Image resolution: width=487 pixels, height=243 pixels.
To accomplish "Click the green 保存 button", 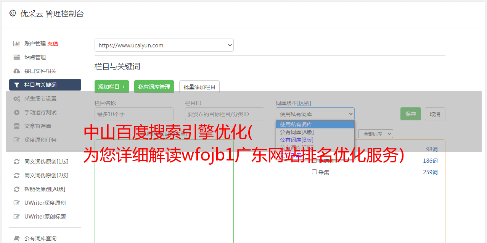I will 411,114.
